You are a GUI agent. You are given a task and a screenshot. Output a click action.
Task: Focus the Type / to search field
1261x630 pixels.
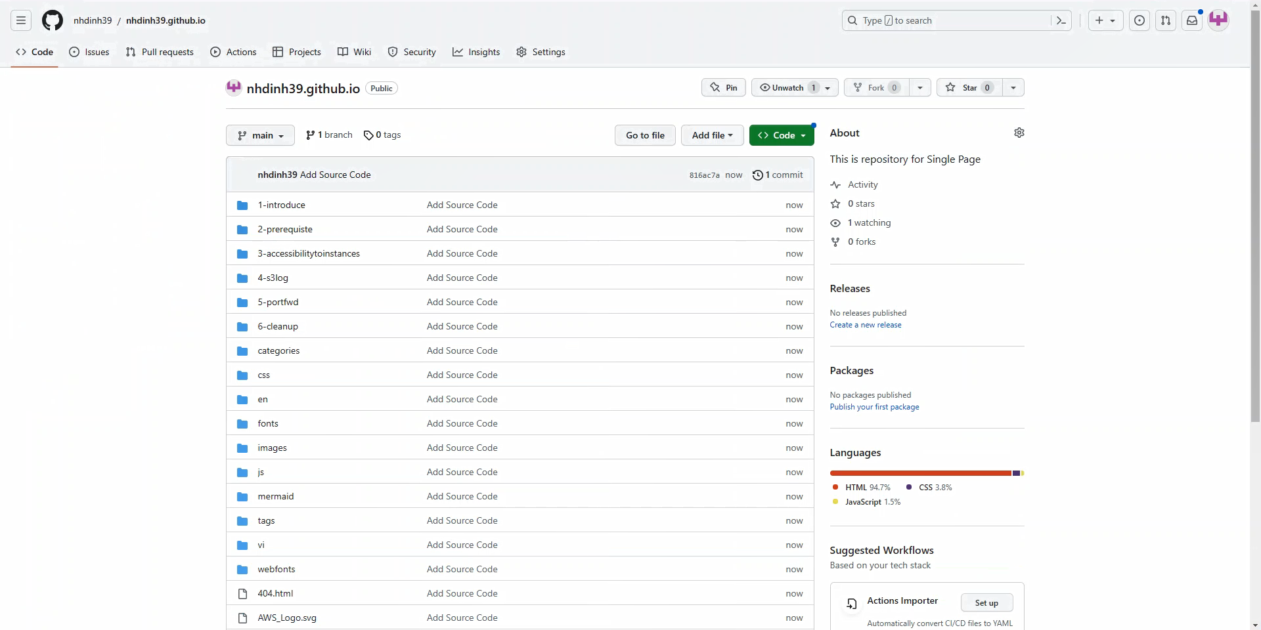(x=956, y=20)
